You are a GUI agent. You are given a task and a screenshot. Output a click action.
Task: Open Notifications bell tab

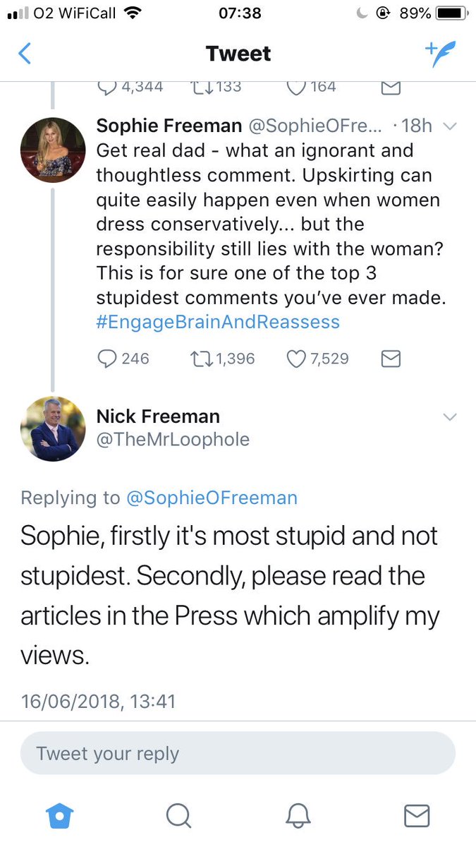[298, 816]
